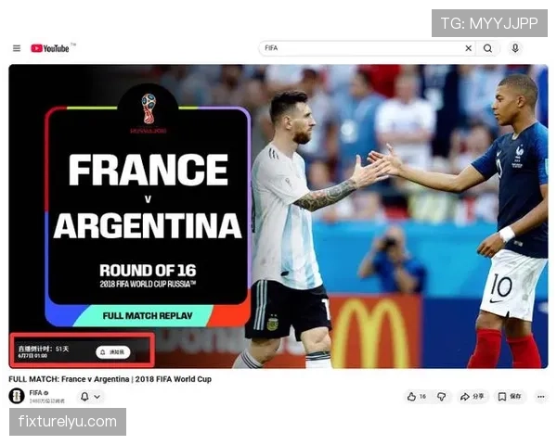Screen dimensions: 557x445
Task: Dislike the video with thumbs down
Action: (x=442, y=397)
